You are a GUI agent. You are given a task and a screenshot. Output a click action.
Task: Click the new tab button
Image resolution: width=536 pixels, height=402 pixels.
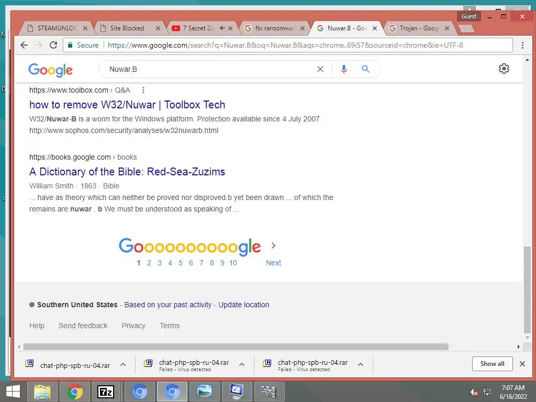click(x=466, y=28)
